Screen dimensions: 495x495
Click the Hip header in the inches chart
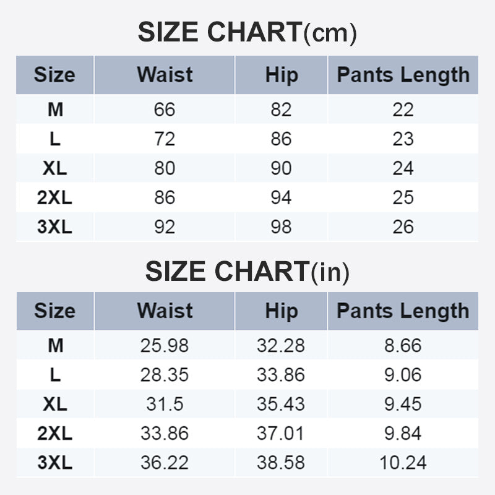coord(281,311)
